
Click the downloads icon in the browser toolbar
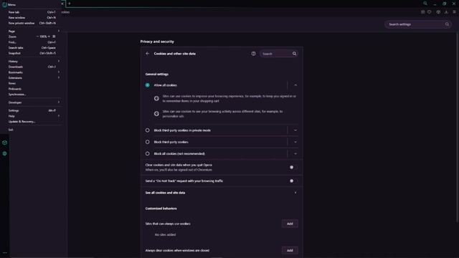point(446,12)
